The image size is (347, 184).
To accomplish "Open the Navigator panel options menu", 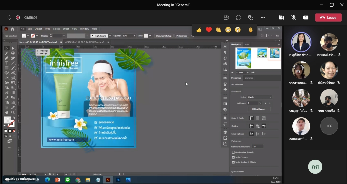I will (x=278, y=44).
